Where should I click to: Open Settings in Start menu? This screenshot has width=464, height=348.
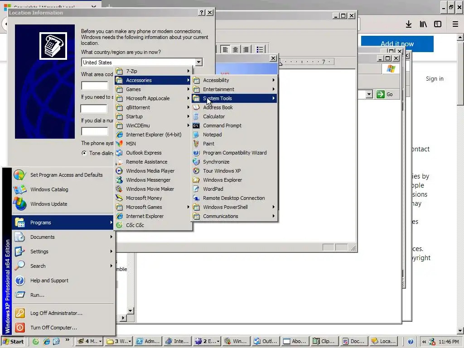(63, 251)
